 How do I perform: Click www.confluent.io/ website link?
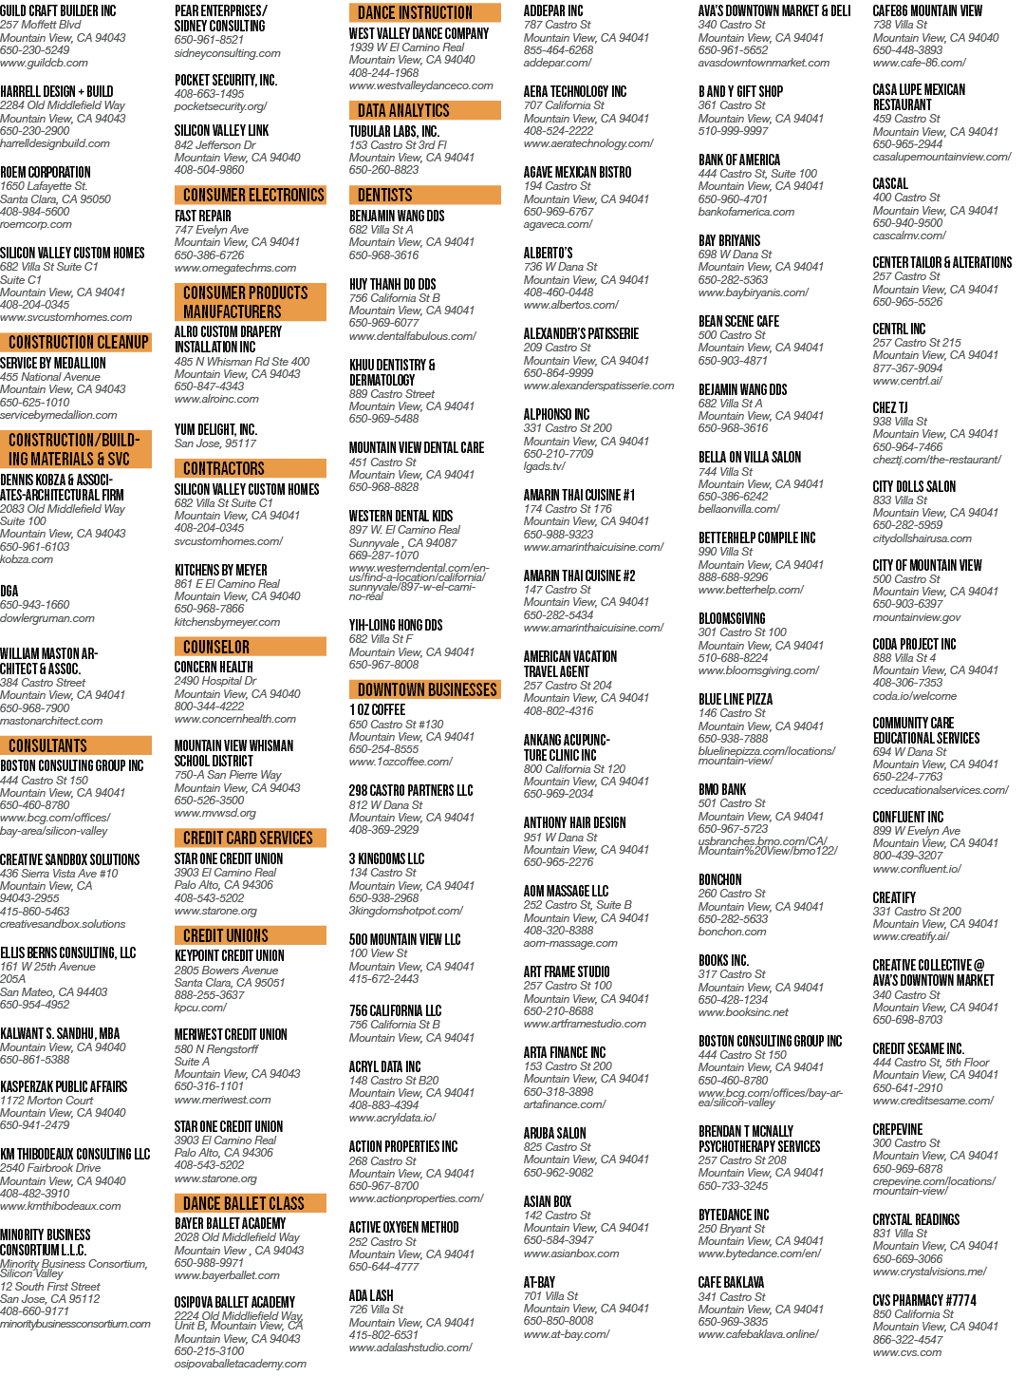pos(917,869)
